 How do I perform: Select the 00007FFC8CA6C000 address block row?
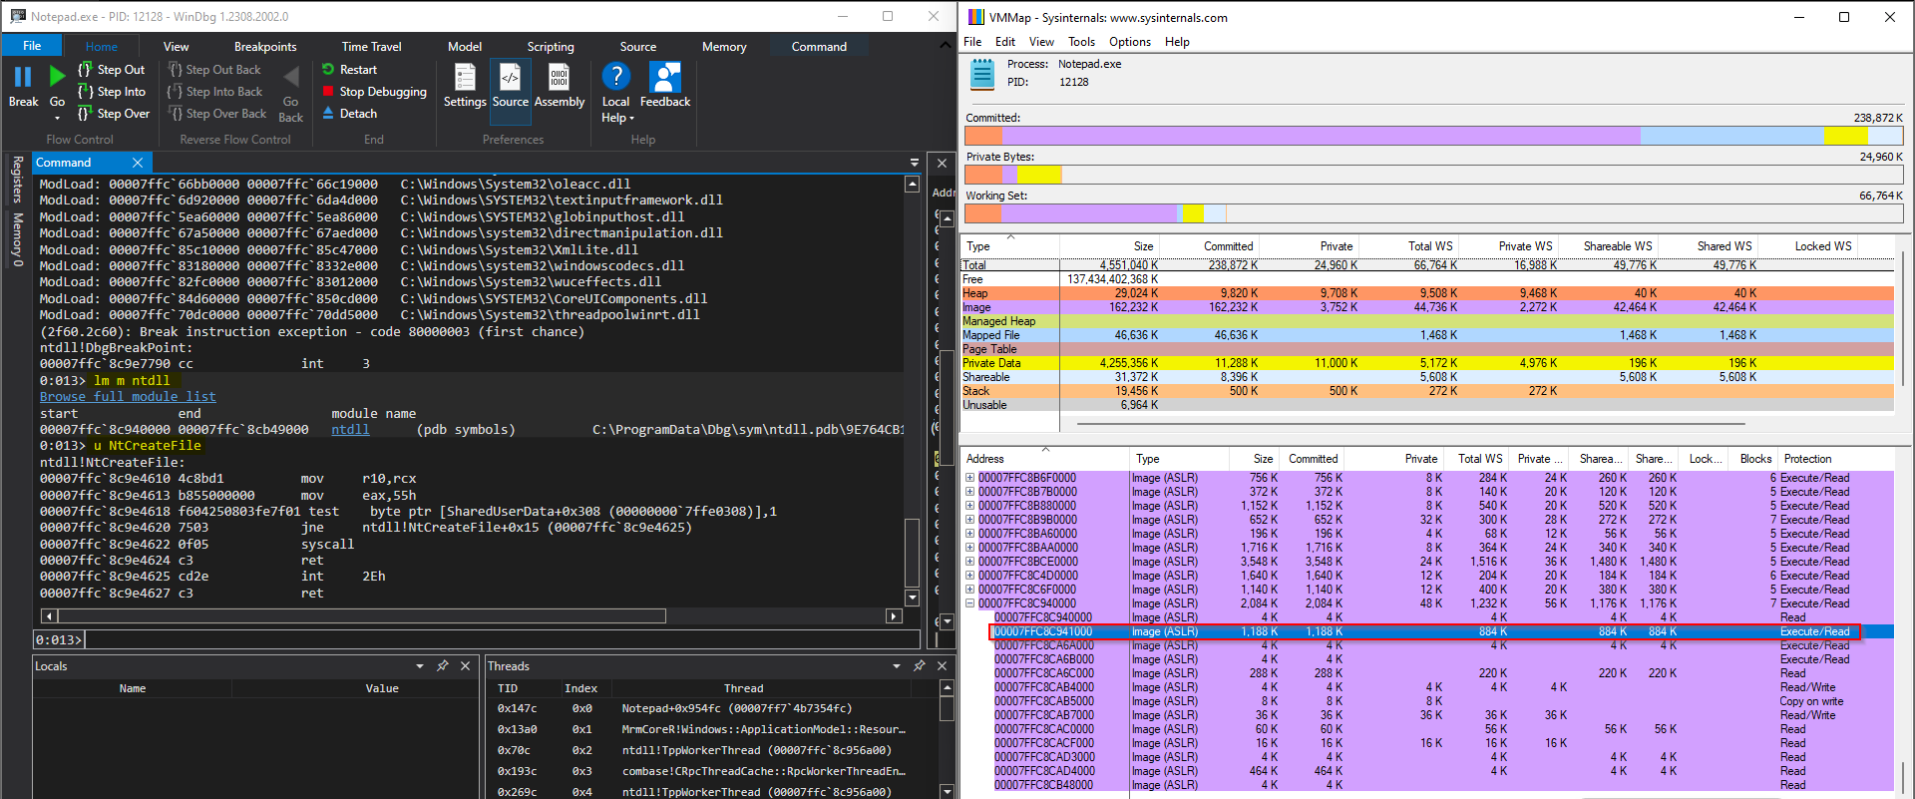1427,673
